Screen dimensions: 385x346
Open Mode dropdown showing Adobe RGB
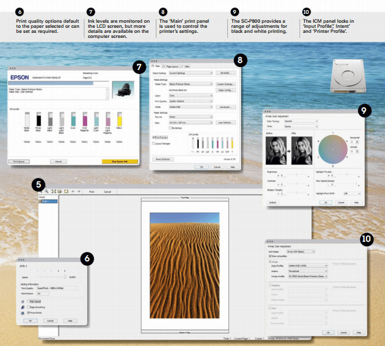(x=191, y=107)
